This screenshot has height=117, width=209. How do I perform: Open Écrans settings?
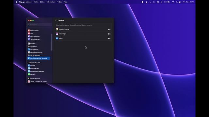pyautogui.click(x=39, y=66)
